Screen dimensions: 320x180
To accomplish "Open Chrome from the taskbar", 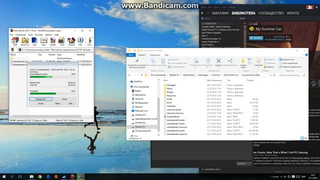I will pyautogui.click(x=40, y=176).
